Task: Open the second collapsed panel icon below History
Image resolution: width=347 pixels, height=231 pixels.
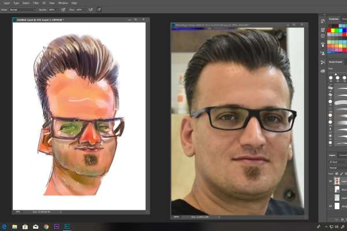Action: pos(323,29)
